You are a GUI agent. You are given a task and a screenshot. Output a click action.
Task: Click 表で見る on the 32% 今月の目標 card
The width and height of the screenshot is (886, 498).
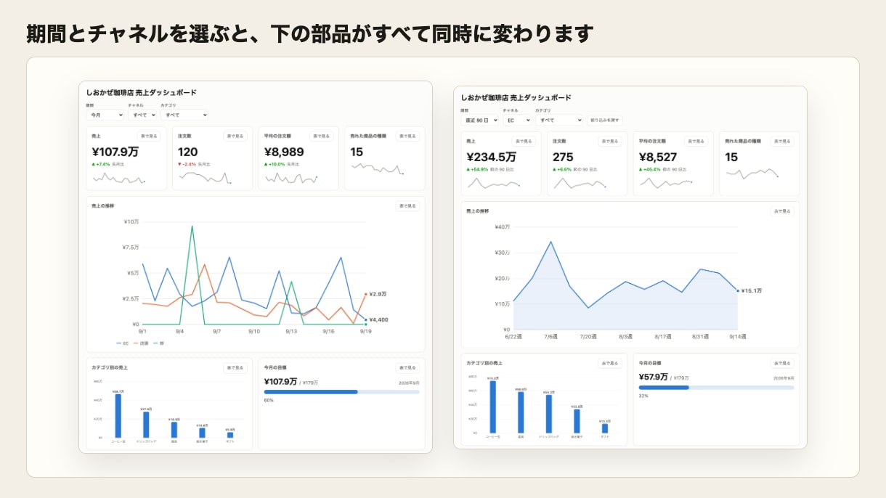783,363
